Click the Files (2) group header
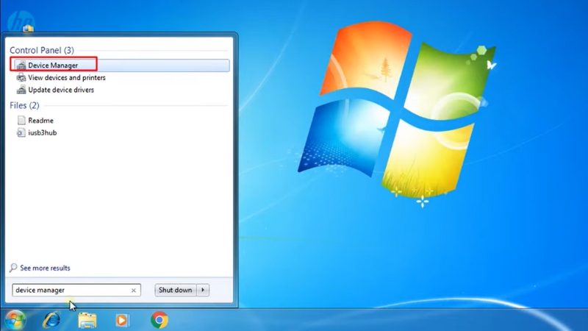The image size is (588, 331). (24, 105)
